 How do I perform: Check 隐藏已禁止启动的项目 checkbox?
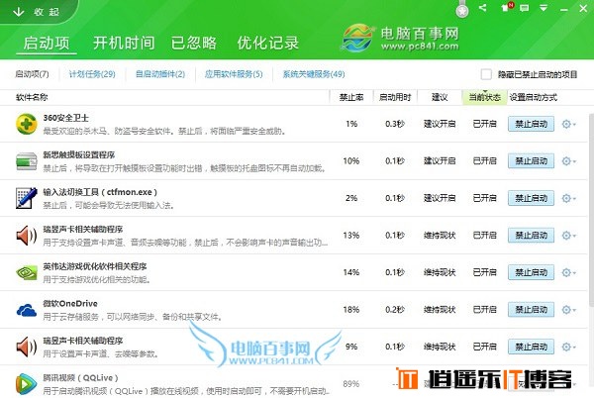point(485,74)
